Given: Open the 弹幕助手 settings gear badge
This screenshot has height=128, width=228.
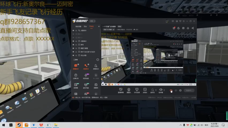Looking at the screenshot, I should click(x=78, y=64).
